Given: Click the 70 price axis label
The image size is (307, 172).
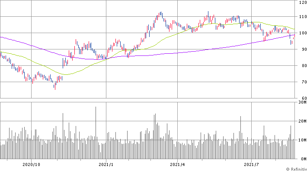Looking at the screenshot, I should click(304, 82).
